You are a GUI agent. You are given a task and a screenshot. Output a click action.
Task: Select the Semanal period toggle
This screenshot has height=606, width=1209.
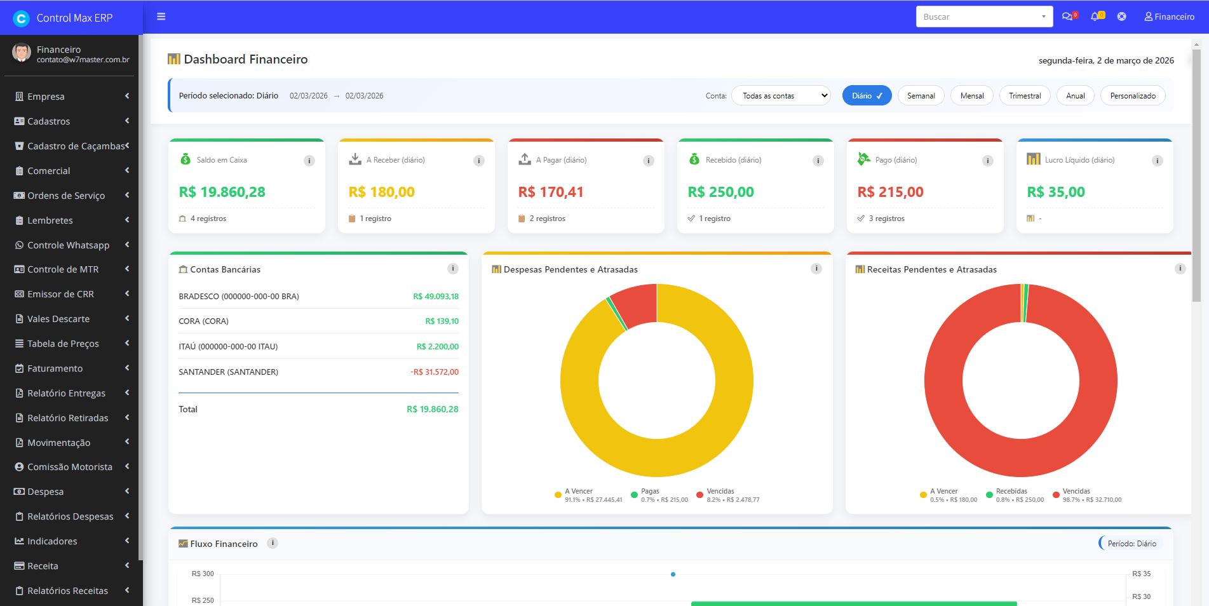click(x=921, y=95)
